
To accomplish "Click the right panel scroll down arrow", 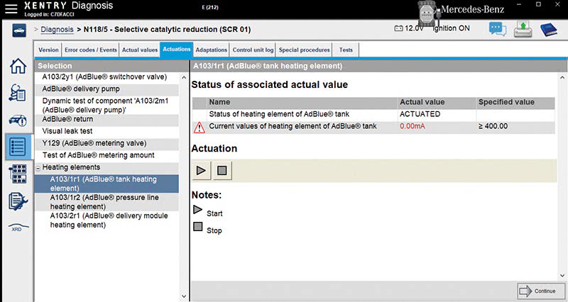I will click(x=562, y=276).
